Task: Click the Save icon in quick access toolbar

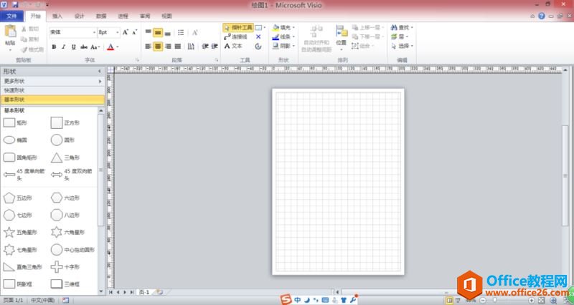Action: 15,5
